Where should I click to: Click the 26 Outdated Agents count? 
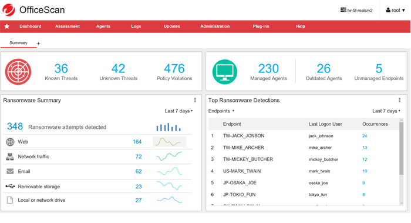point(324,69)
